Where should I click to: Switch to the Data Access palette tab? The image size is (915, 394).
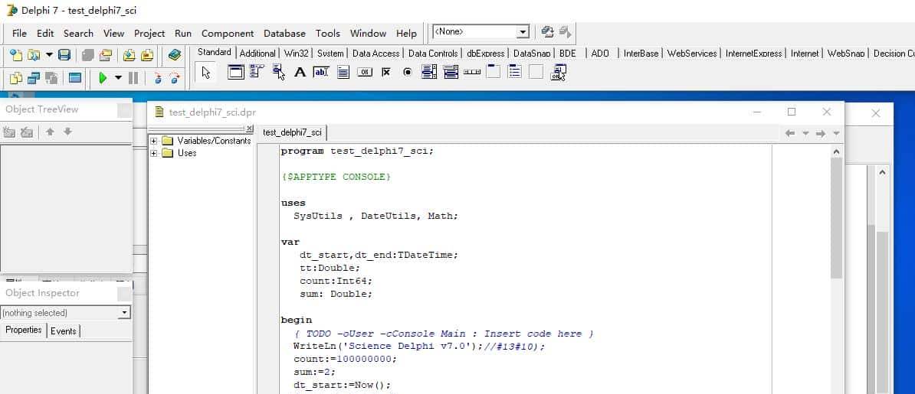[376, 53]
